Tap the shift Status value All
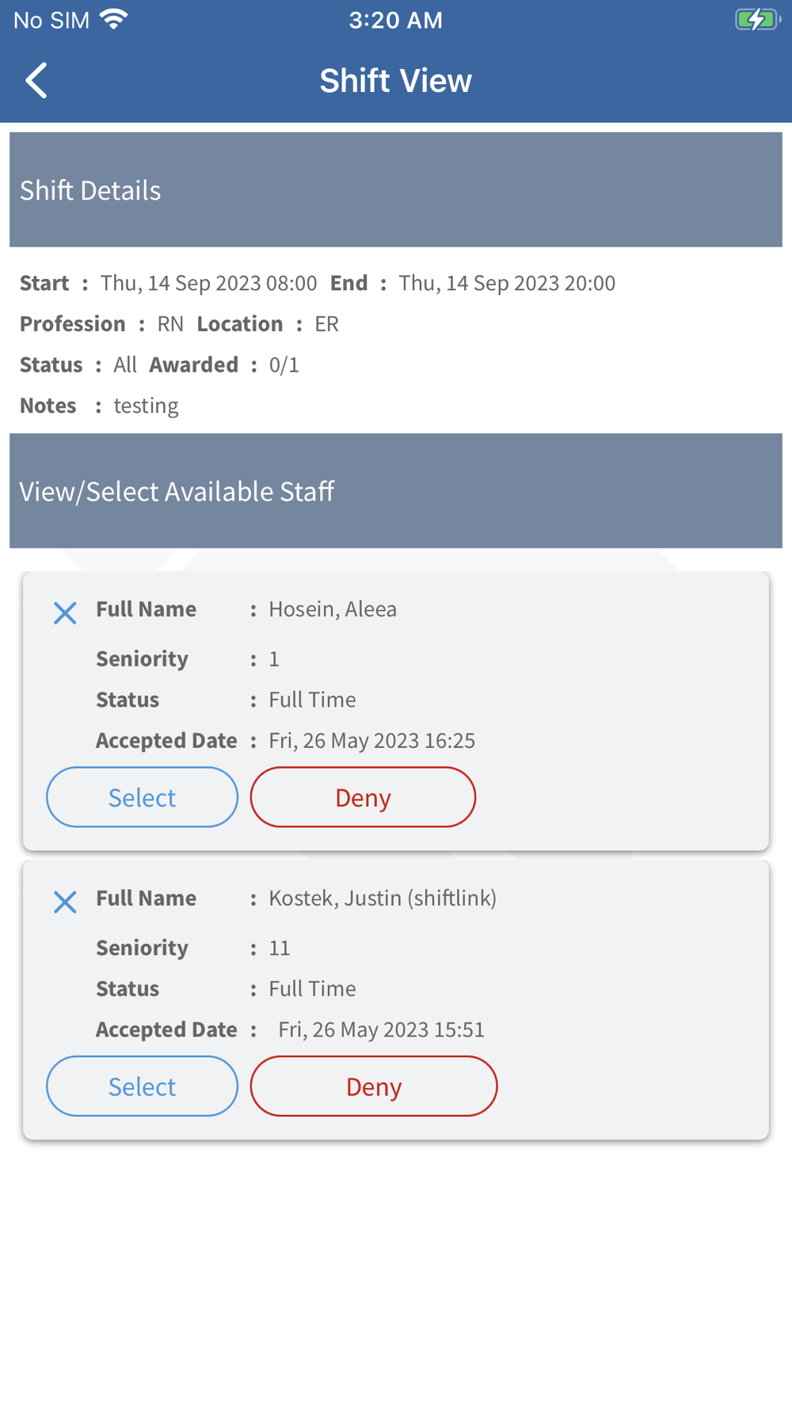792x1409 pixels. point(125,365)
